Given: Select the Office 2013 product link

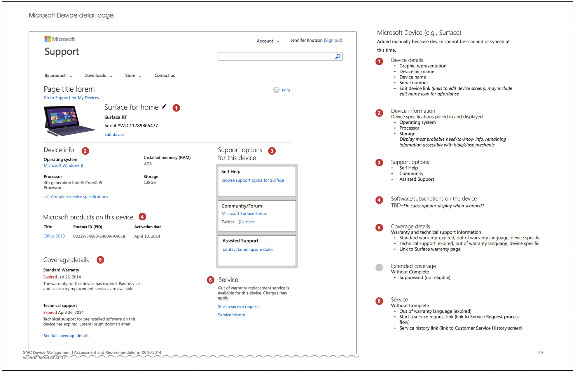Looking at the screenshot, I should (54, 236).
